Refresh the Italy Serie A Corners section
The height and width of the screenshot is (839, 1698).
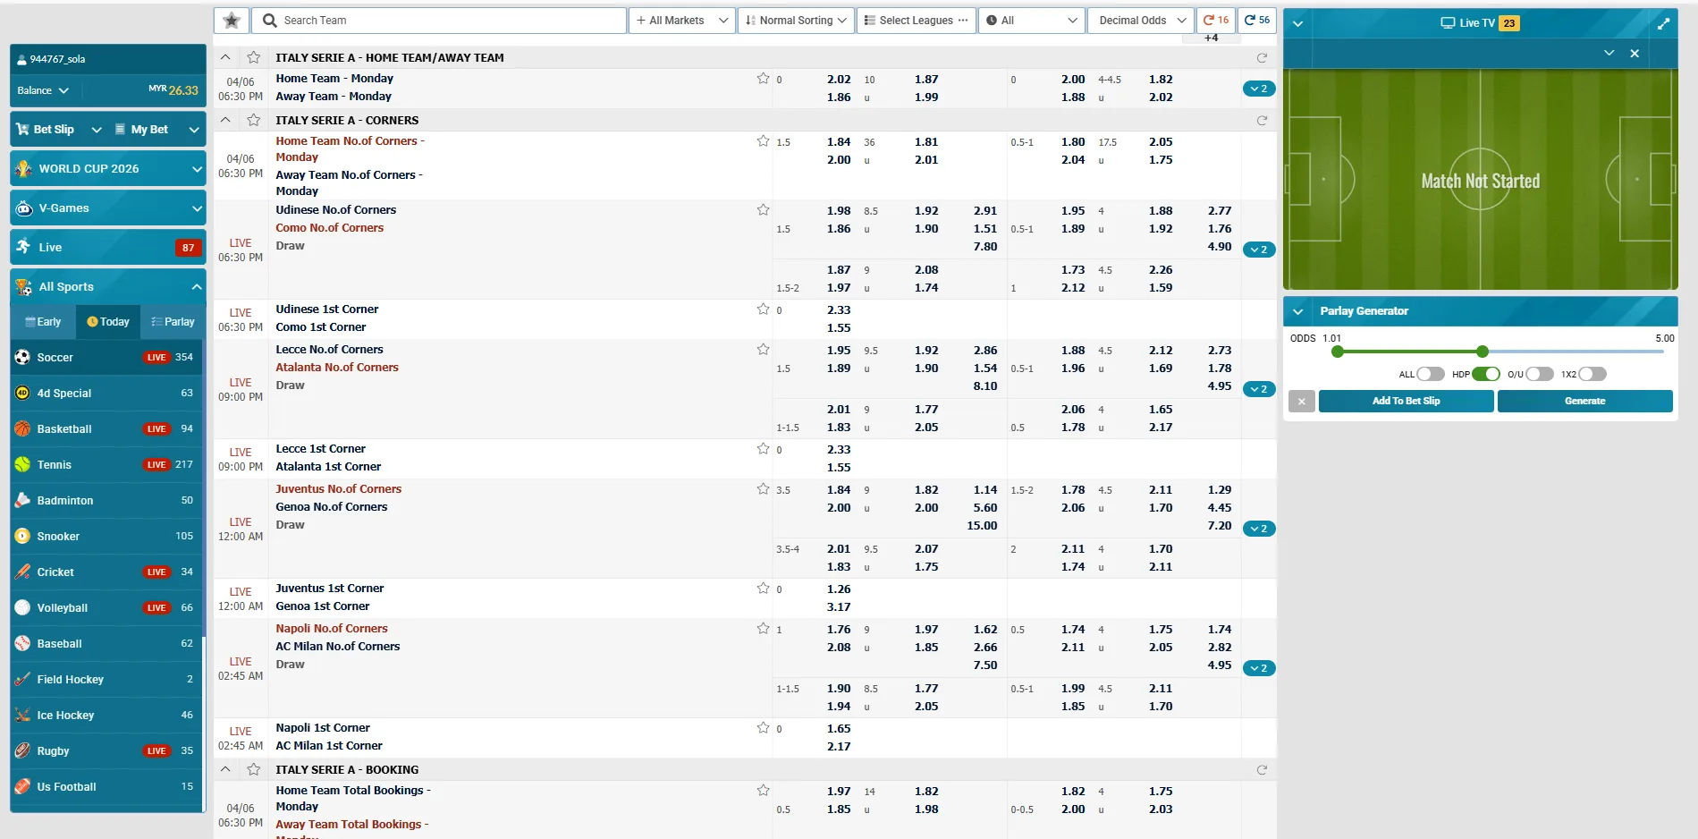click(x=1262, y=121)
